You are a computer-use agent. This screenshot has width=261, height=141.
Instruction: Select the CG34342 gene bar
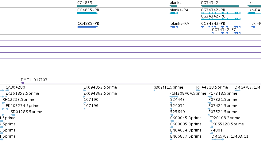click(x=220, y=6)
